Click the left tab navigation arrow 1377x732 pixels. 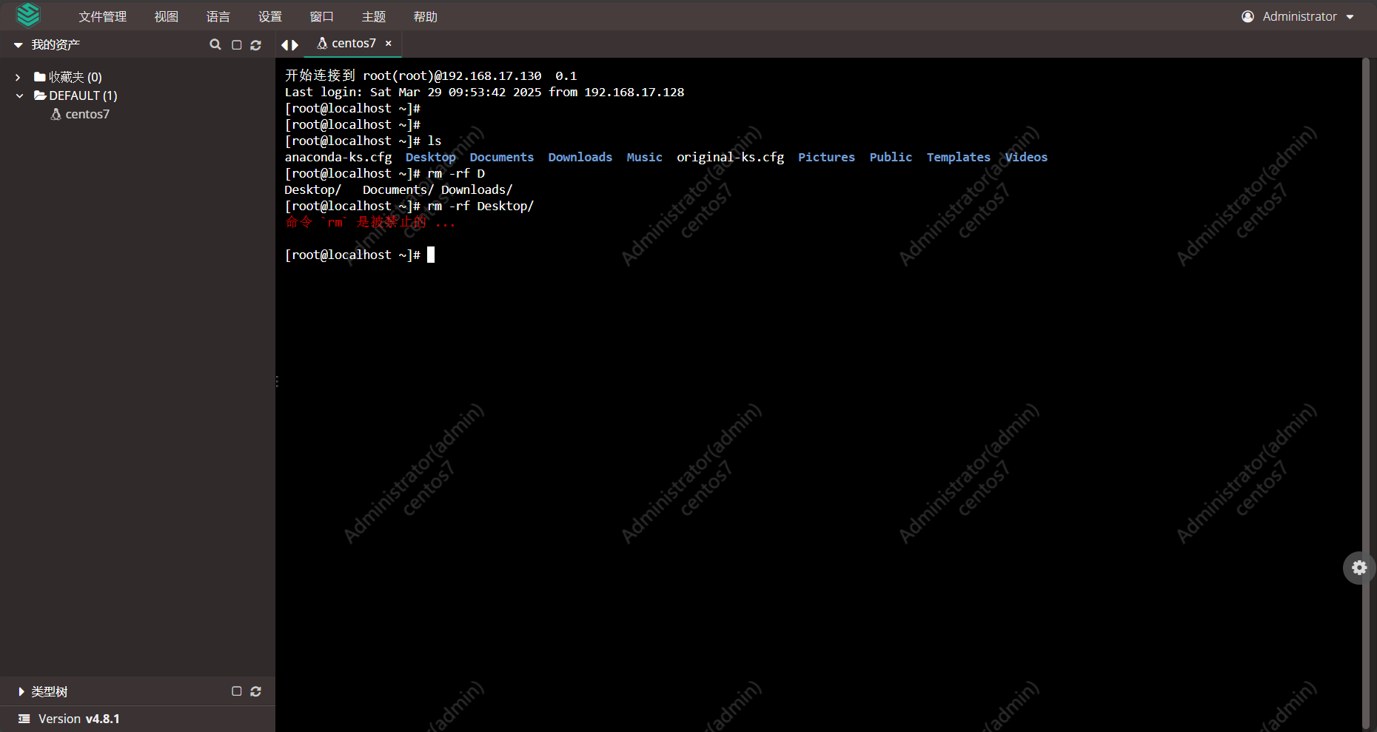284,44
